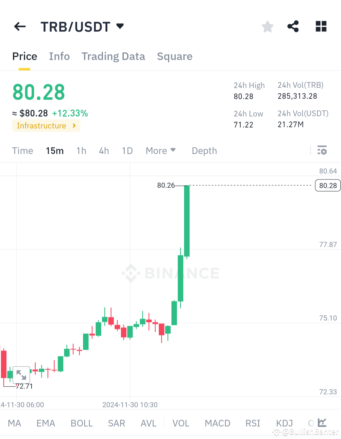
Task: Switch to the Trading Data tab
Action: pos(113,56)
